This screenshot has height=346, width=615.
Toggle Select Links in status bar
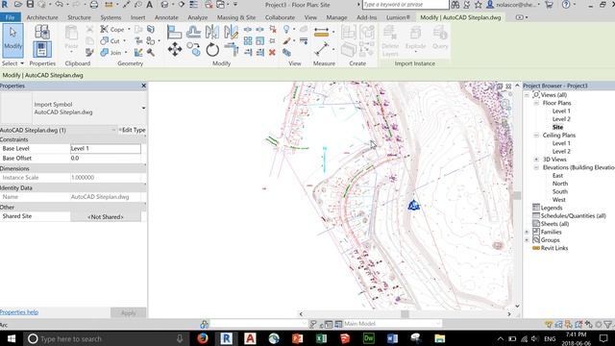[549, 324]
